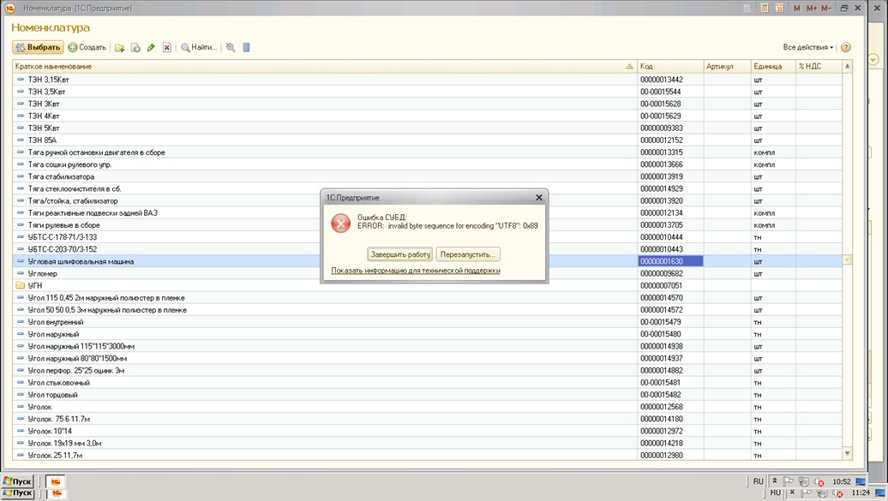Open the technical support information link
888x501 pixels.
coord(416,271)
